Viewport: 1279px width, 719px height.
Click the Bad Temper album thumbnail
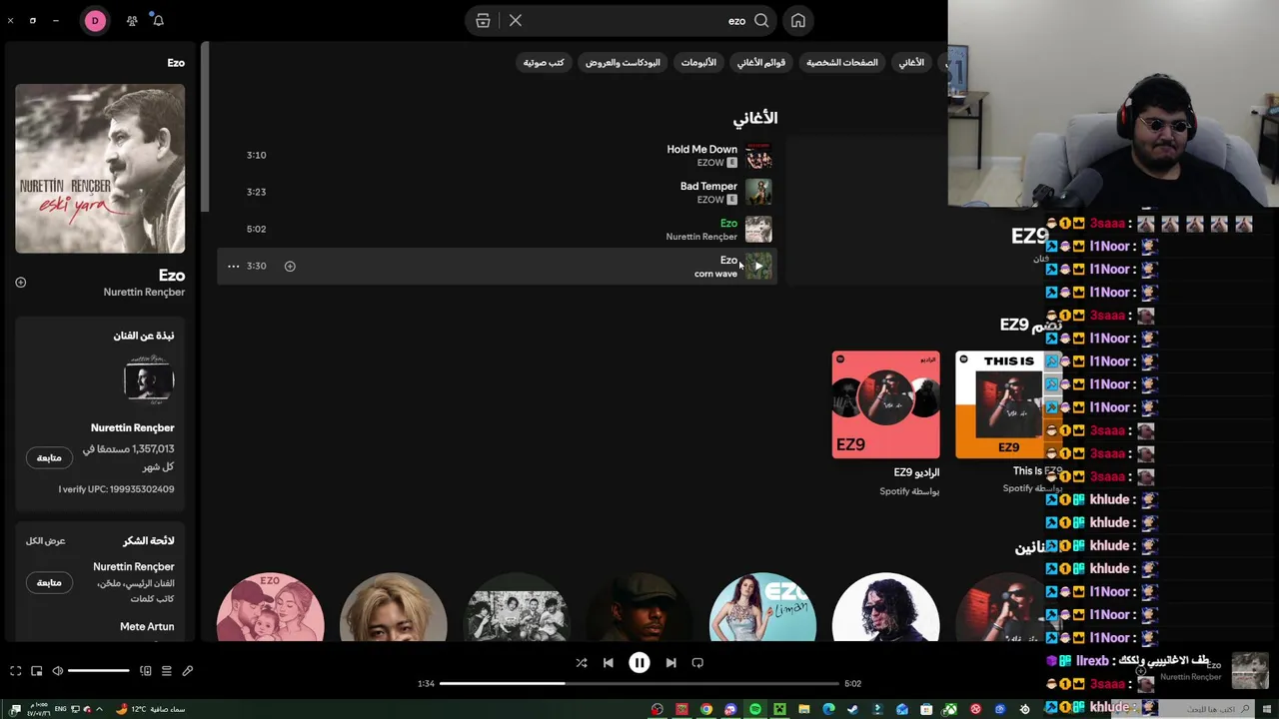(x=758, y=192)
